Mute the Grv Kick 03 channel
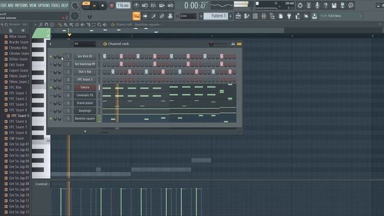Image resolution: width=384 pixels, height=216 pixels. pos(51,56)
